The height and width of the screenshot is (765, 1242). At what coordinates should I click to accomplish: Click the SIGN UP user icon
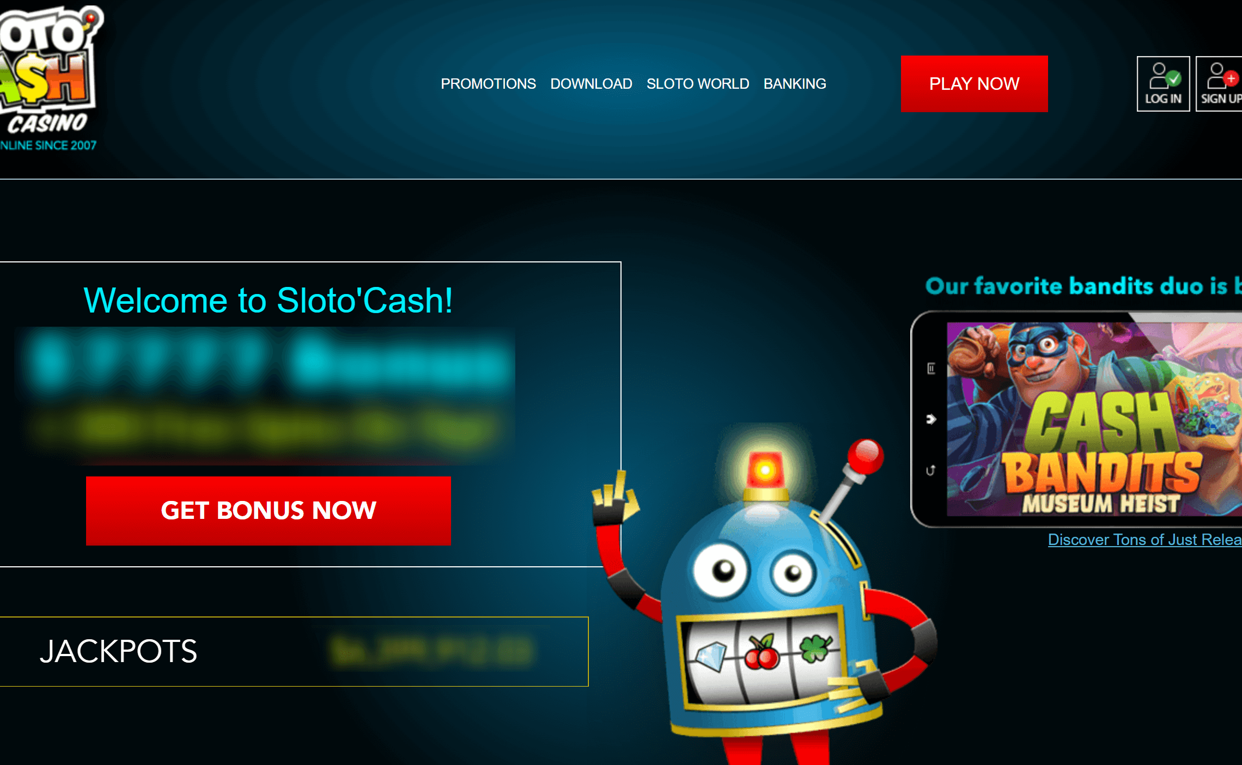pyautogui.click(x=1219, y=84)
